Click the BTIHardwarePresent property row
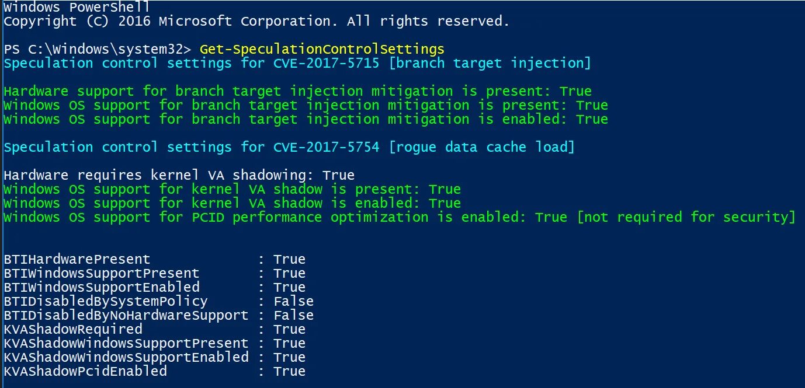The image size is (805, 388). pyautogui.click(x=154, y=259)
